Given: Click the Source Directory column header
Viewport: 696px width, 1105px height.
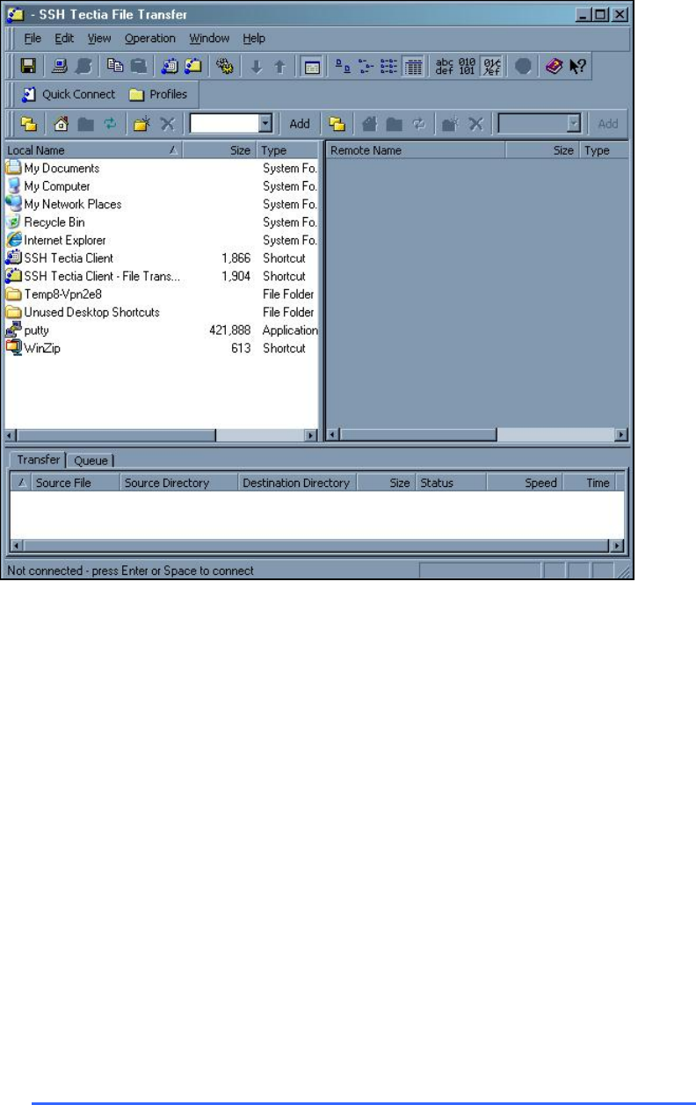Looking at the screenshot, I should click(179, 483).
